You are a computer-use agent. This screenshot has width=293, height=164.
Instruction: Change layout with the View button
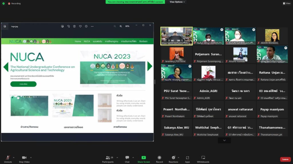point(287,3)
